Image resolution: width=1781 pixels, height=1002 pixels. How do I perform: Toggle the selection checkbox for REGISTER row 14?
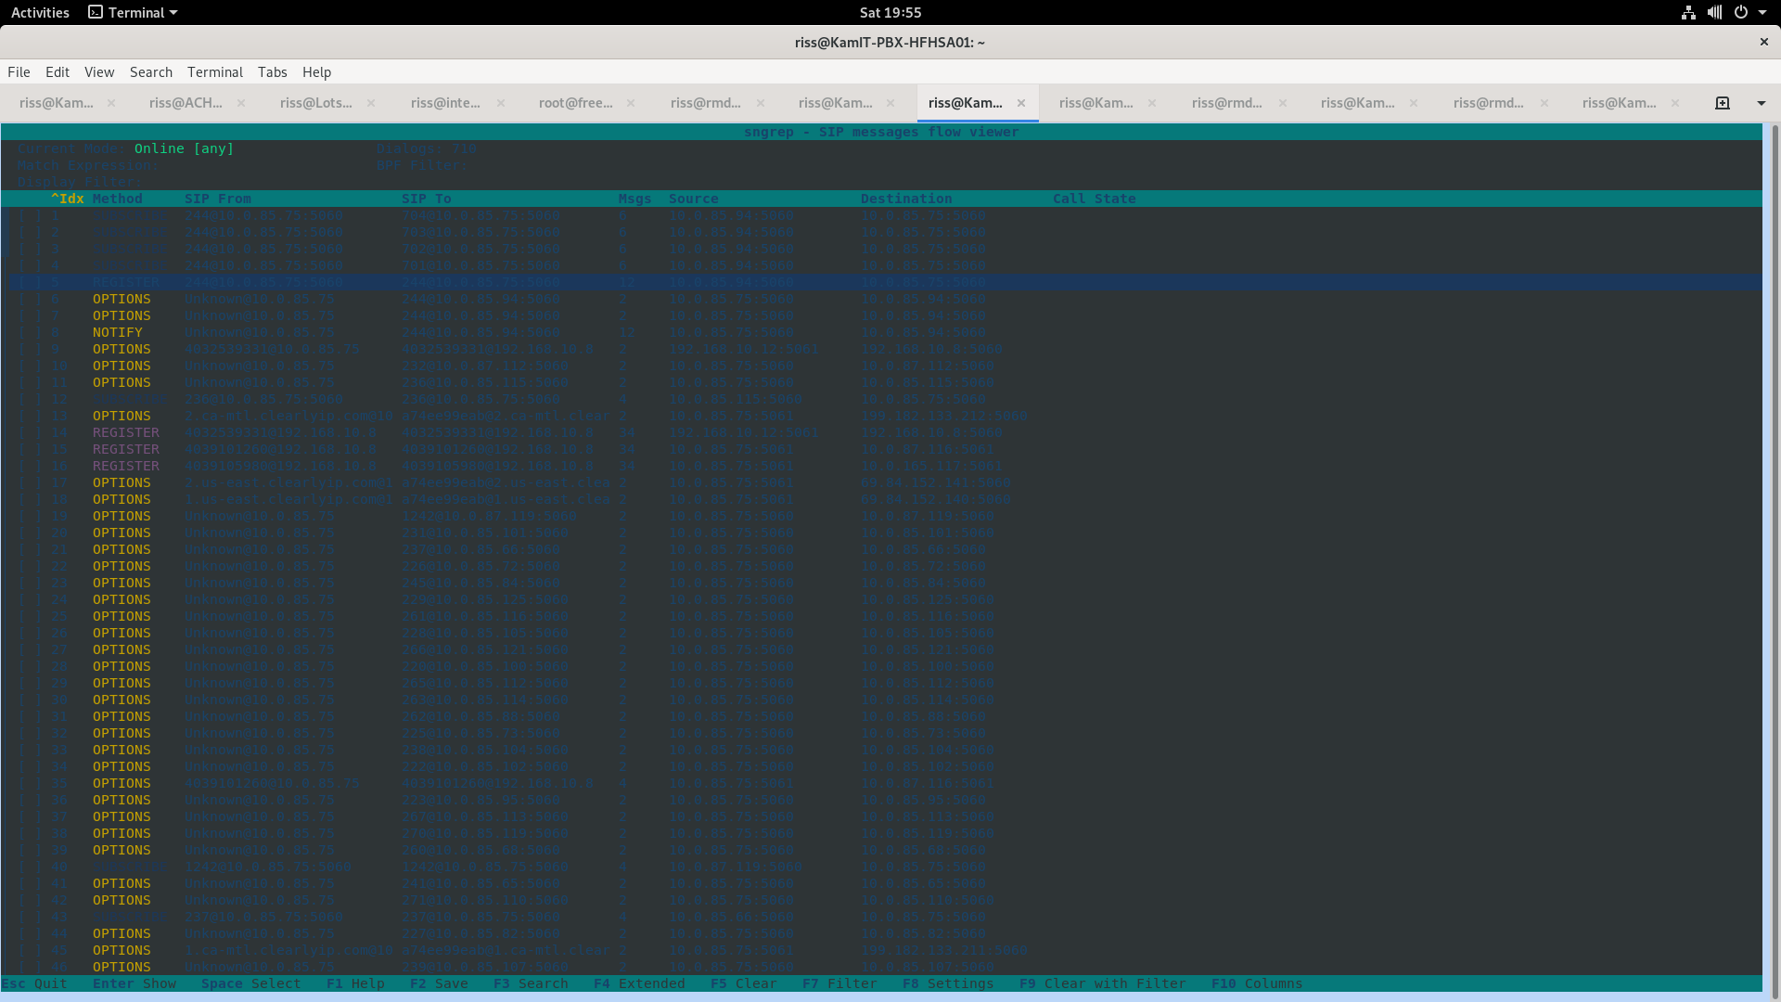[30, 433]
